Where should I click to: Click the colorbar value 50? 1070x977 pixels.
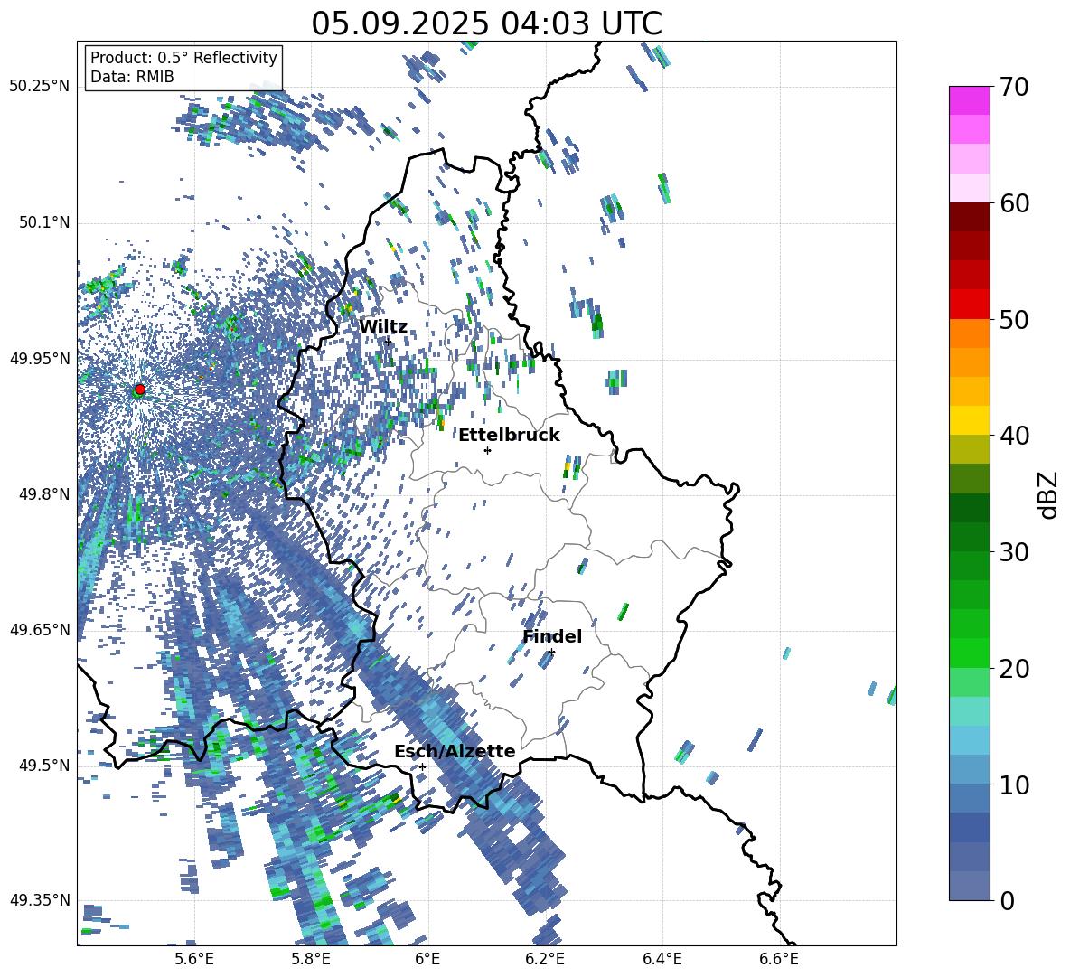[x=1014, y=320]
